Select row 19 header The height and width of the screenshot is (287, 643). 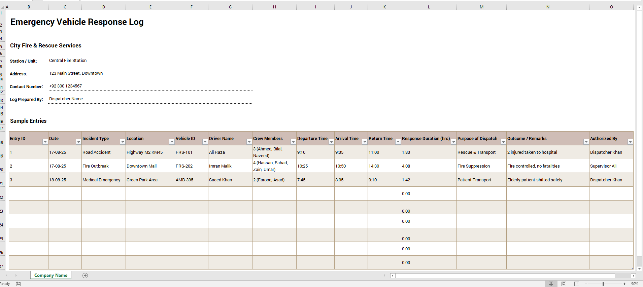tap(2, 152)
